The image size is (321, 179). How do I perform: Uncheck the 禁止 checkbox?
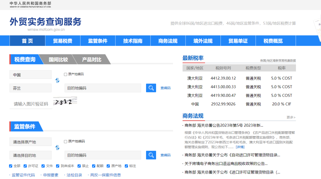tap(79, 166)
